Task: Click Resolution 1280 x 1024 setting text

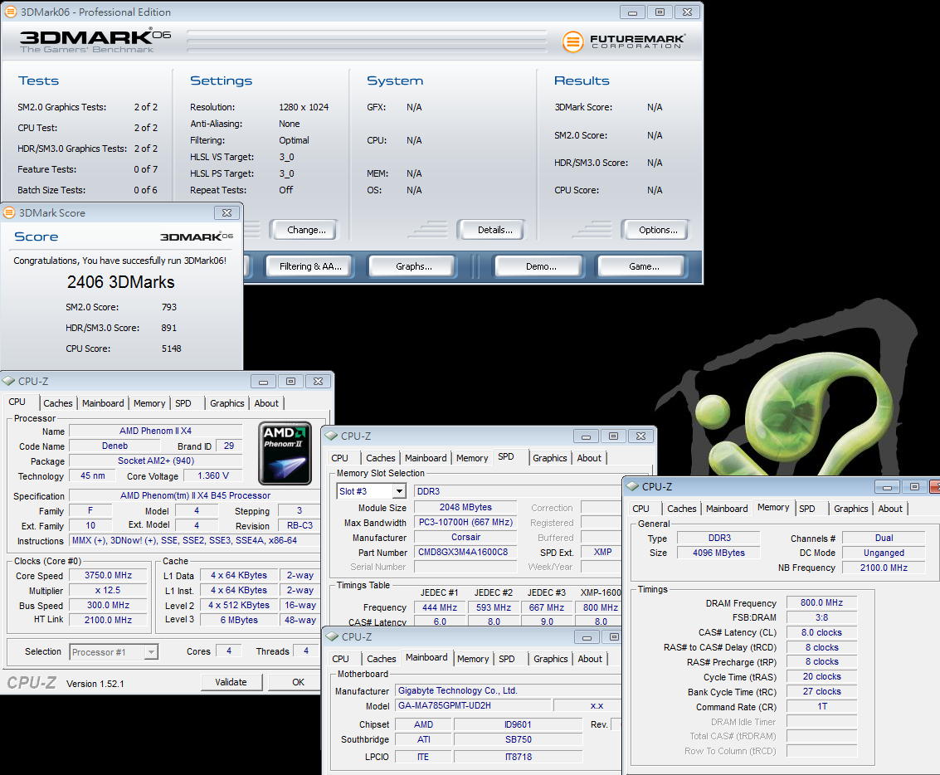Action: [x=304, y=107]
